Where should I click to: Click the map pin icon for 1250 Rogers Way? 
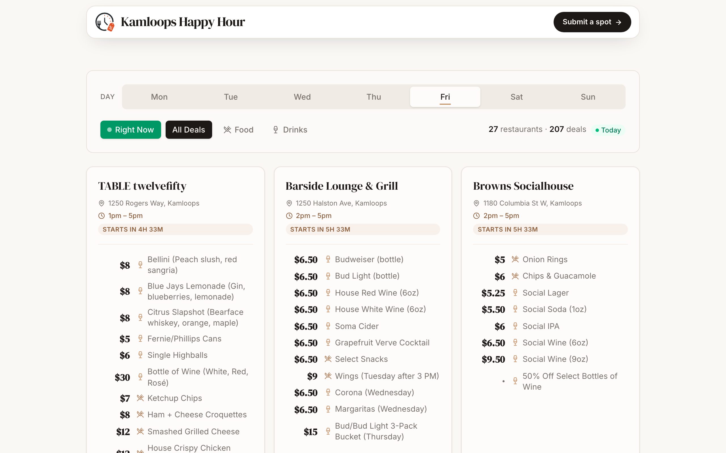[x=102, y=203]
